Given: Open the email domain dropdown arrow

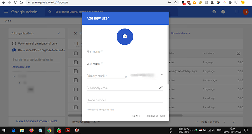Looking at the screenshot, I should [162, 74].
